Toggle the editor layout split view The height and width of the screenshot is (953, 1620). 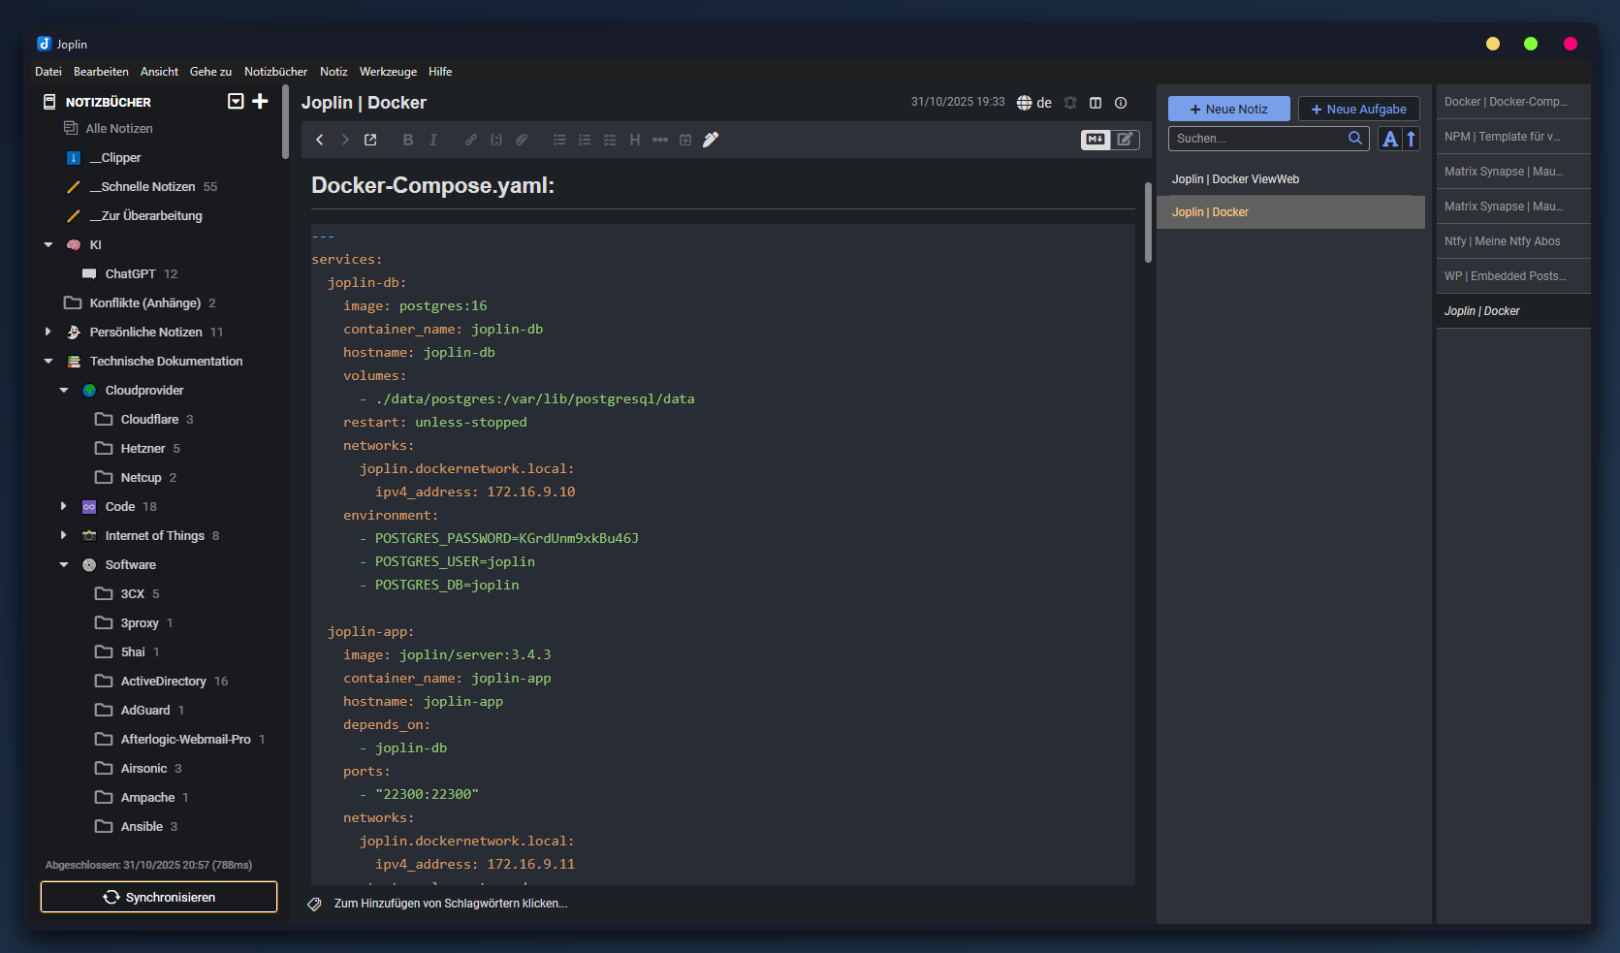point(1096,102)
